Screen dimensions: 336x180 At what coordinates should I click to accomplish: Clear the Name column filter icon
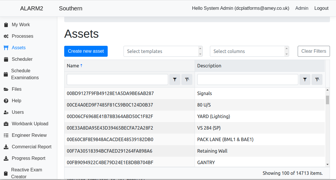[x=187, y=79]
